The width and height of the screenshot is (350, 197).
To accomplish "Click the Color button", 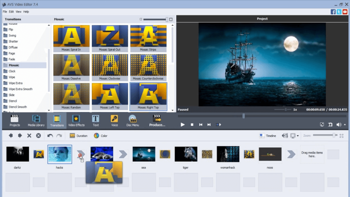I will pos(101,135).
